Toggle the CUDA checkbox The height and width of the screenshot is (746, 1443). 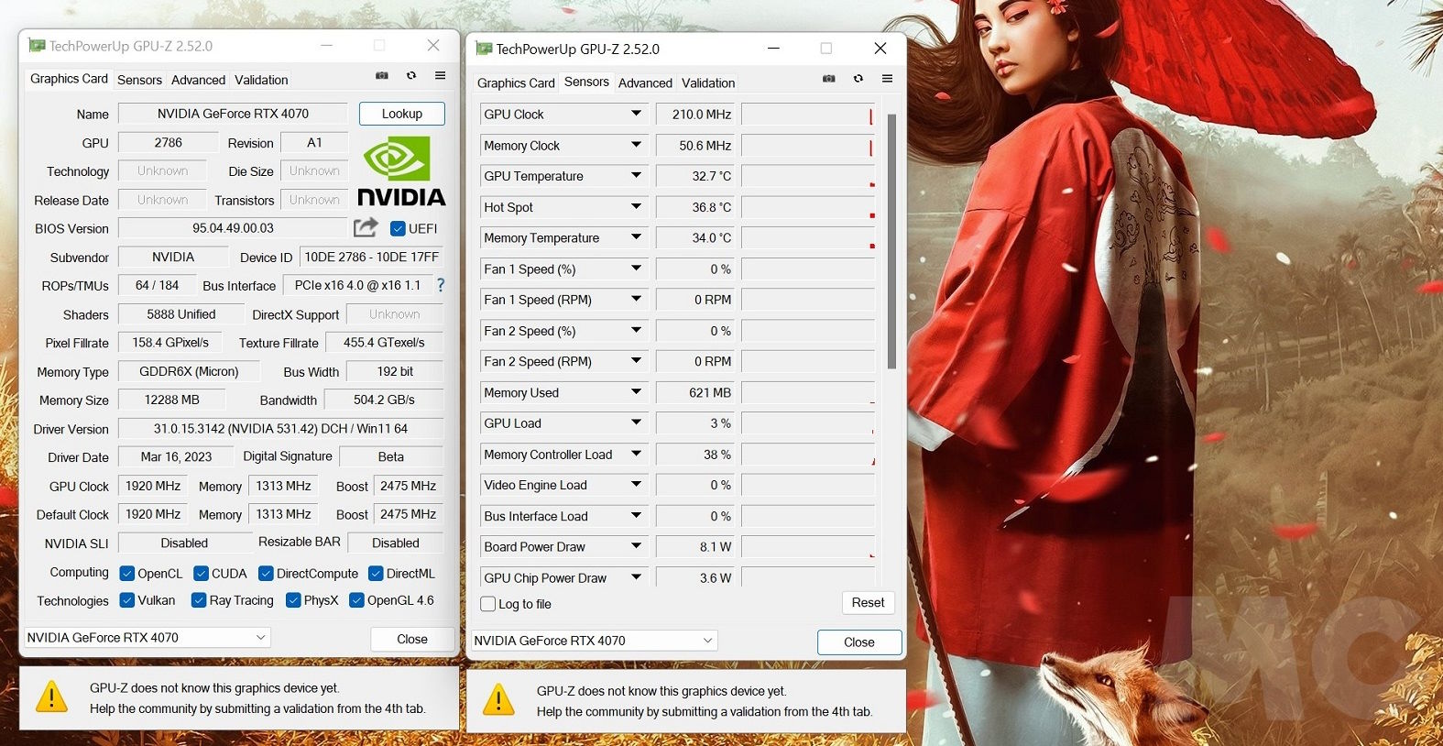201,574
